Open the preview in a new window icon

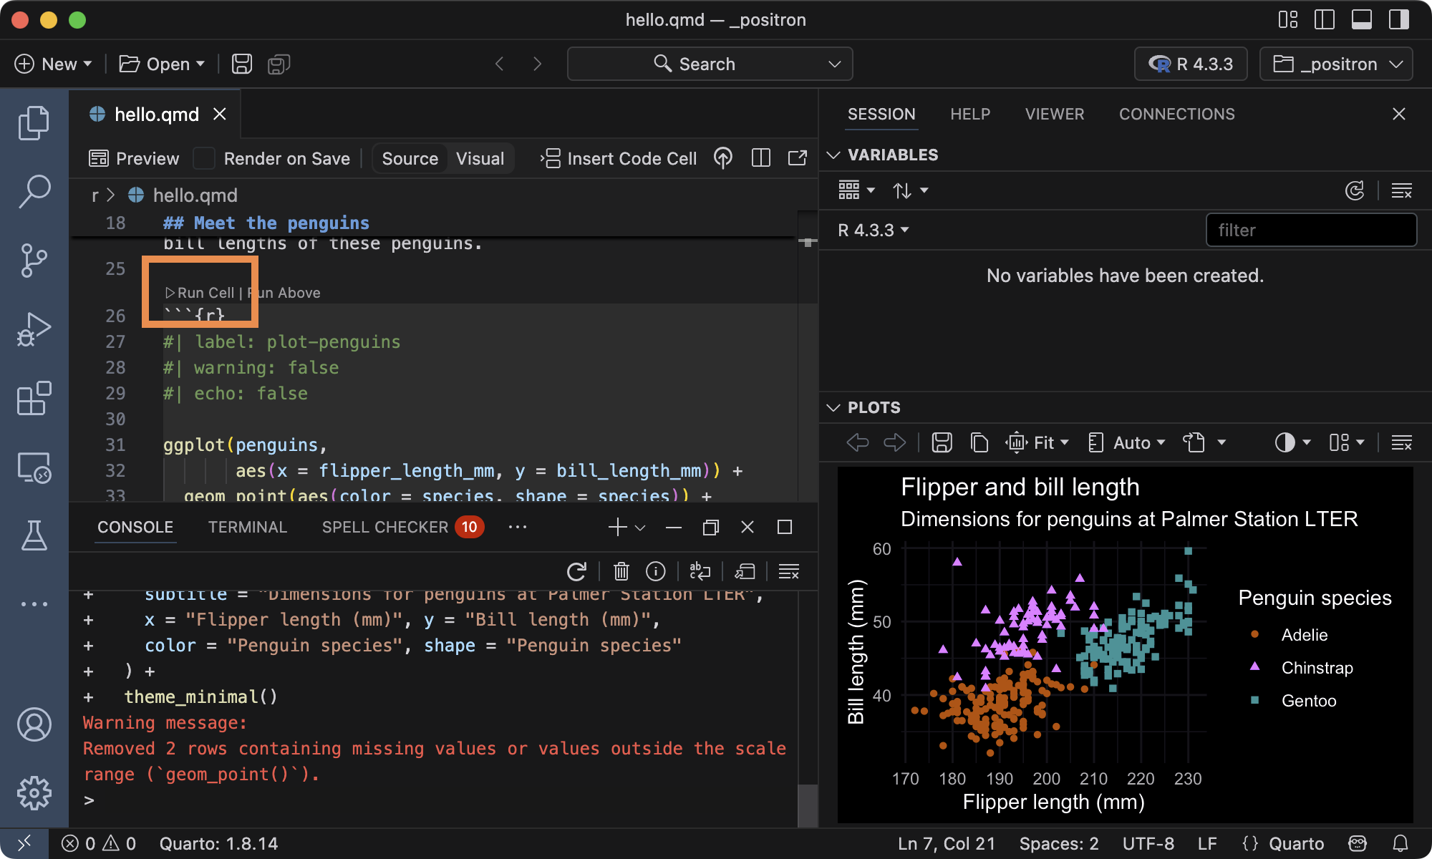798,158
